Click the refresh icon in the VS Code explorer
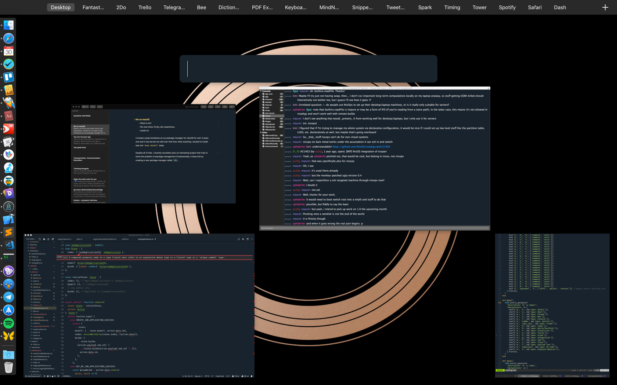 [x=48, y=239]
